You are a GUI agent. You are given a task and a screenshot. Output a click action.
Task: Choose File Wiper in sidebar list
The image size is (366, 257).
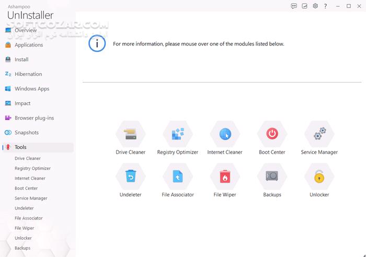click(x=24, y=228)
